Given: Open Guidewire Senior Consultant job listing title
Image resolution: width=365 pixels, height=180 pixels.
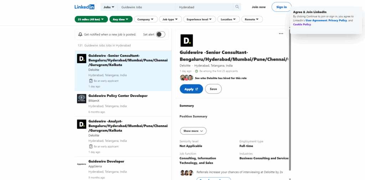Looking at the screenshot, I should click(x=128, y=60).
